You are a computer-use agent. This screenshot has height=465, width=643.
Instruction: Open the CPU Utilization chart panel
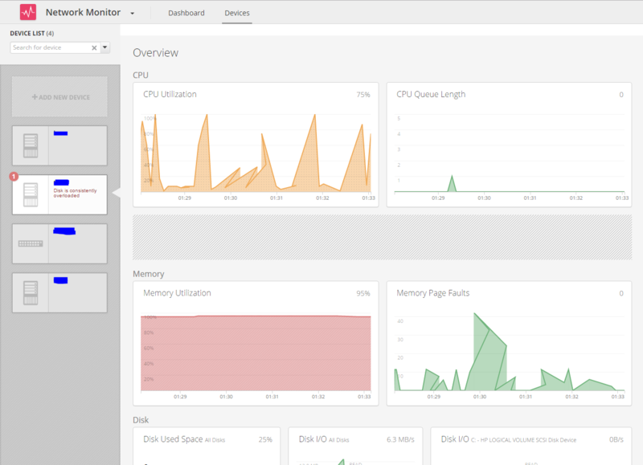coord(256,145)
